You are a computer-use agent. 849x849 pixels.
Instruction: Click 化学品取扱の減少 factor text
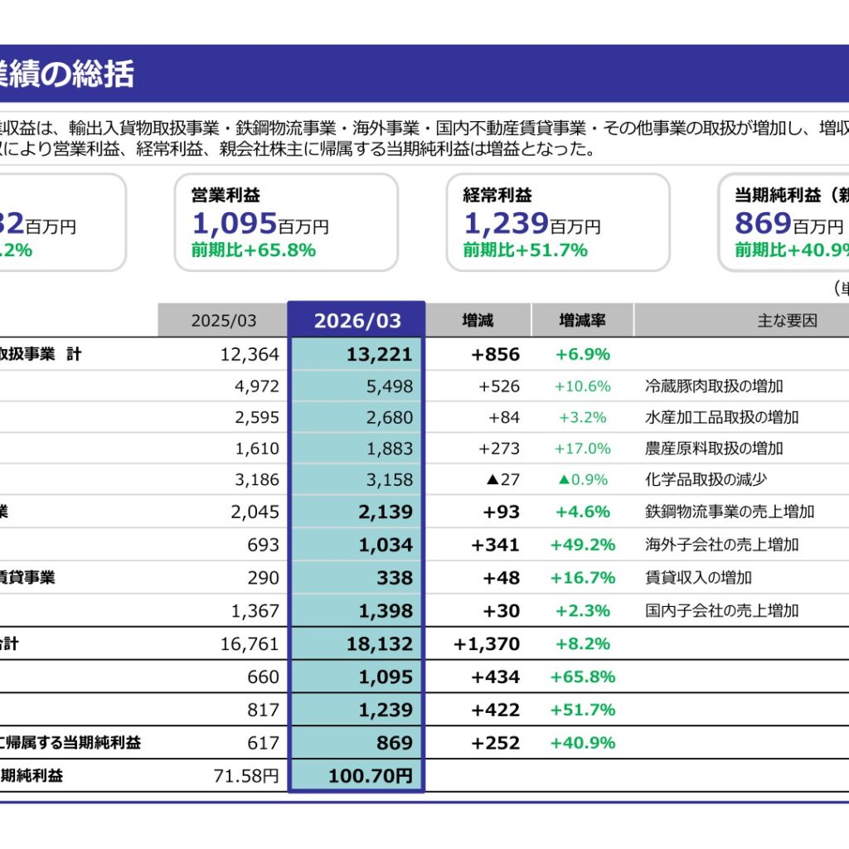click(706, 480)
